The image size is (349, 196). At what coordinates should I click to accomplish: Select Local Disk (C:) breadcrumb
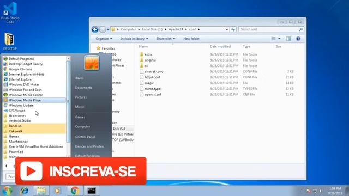click(x=152, y=29)
